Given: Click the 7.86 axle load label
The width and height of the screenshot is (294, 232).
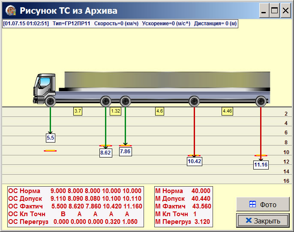Looking at the screenshot, I should pos(125,151).
